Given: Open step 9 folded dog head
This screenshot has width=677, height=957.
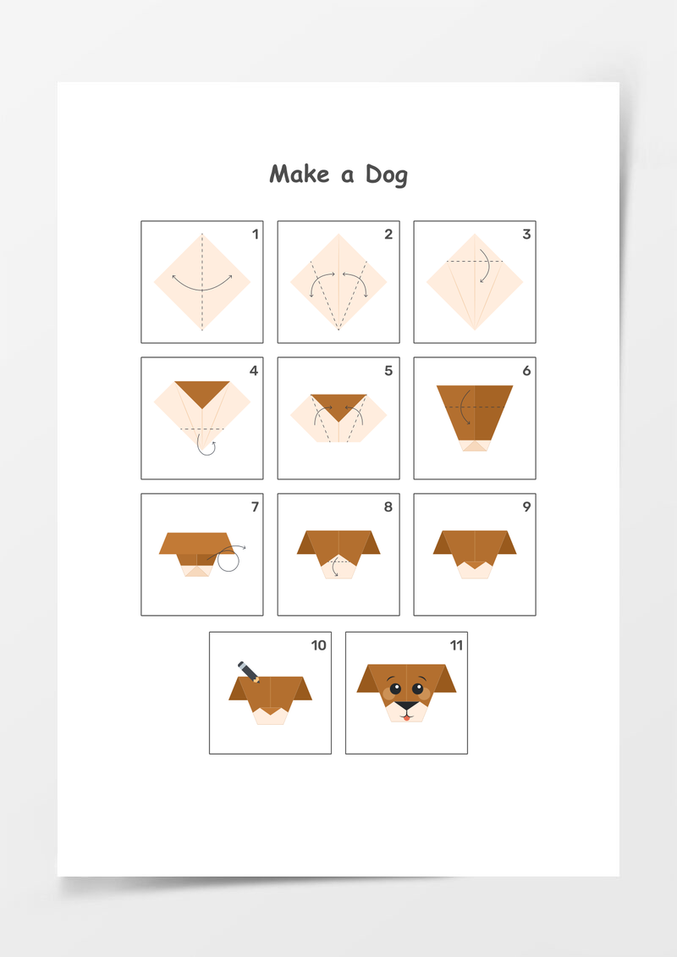Looking at the screenshot, I should 475,554.
